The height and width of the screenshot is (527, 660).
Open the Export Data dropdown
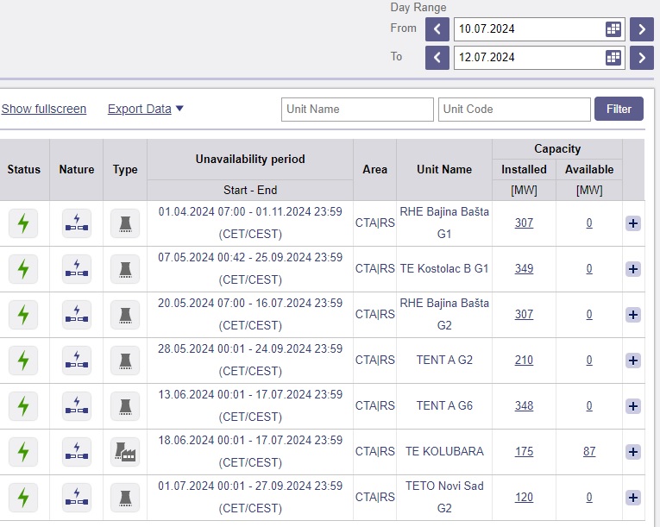coord(146,109)
